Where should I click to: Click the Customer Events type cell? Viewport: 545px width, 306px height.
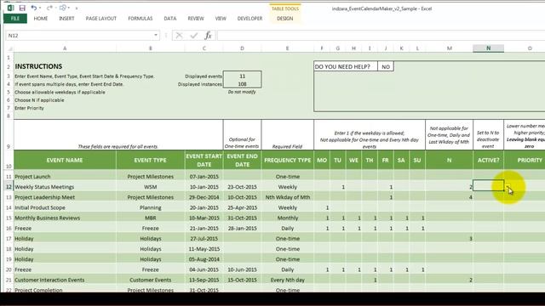pyautogui.click(x=151, y=280)
